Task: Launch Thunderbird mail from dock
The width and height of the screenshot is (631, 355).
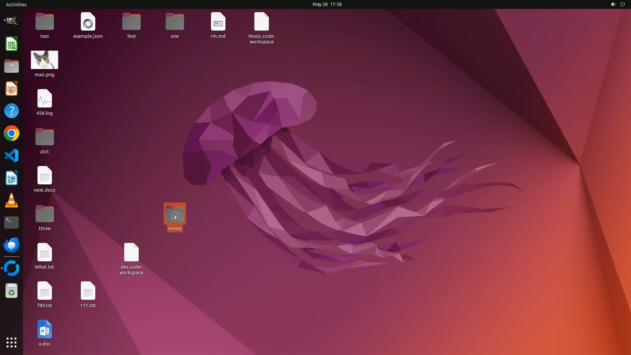Action: 11,245
